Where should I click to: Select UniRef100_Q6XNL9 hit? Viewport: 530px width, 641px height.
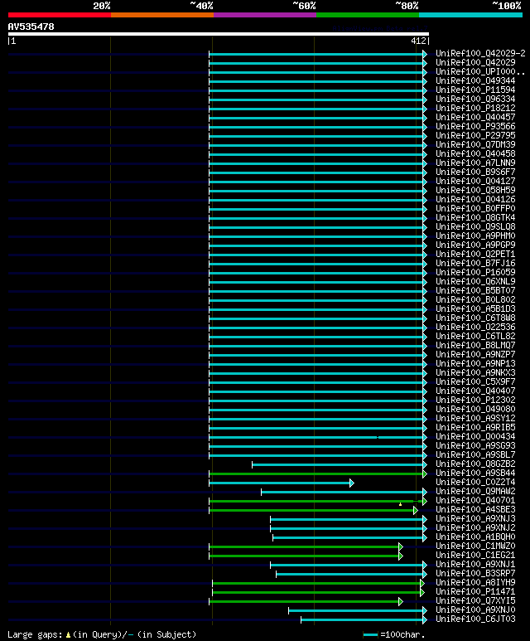pos(475,282)
